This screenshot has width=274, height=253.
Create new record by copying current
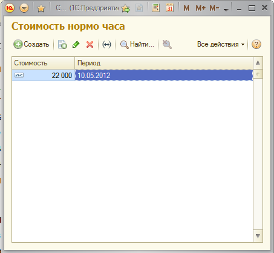[62, 44]
